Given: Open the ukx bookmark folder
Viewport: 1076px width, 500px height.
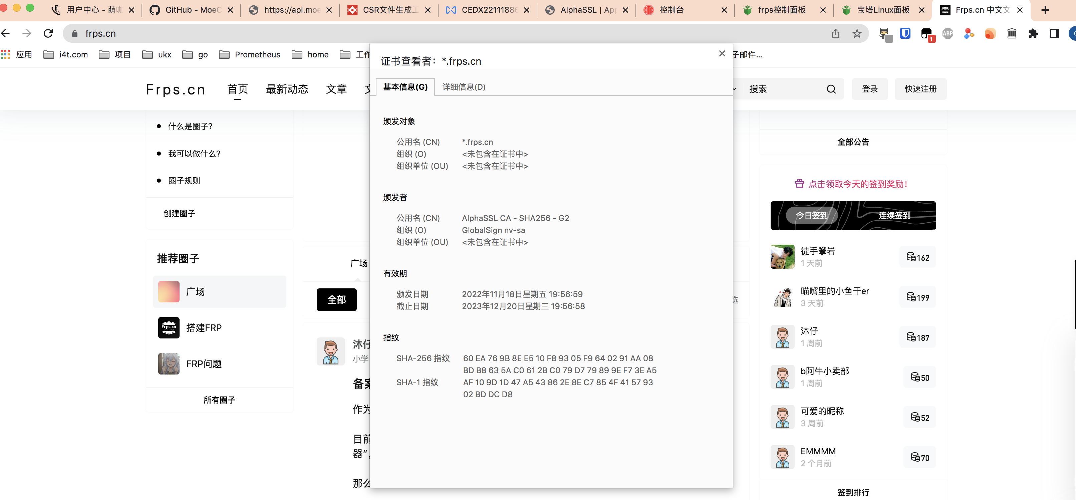Looking at the screenshot, I should 157,54.
